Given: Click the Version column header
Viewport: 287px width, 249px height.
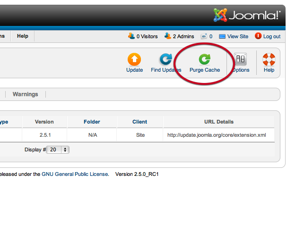Looking at the screenshot, I should (44, 122).
